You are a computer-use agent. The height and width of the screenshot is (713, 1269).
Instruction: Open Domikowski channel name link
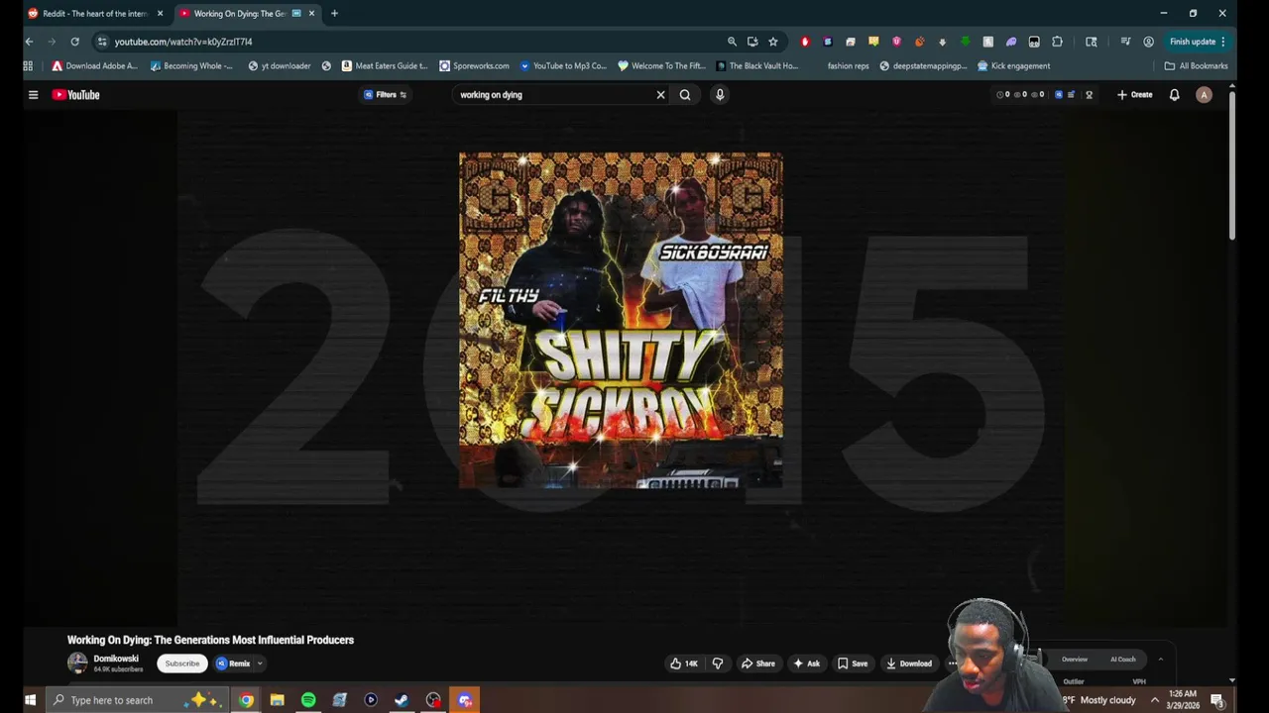coord(116,659)
